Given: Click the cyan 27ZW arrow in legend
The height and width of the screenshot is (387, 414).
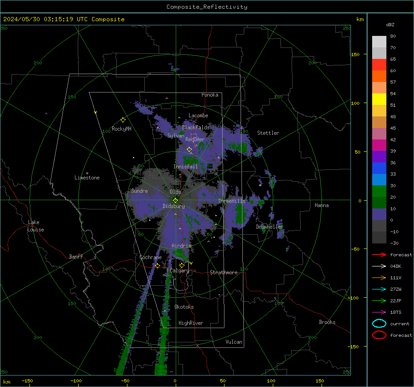Looking at the screenshot, I should tap(379, 289).
